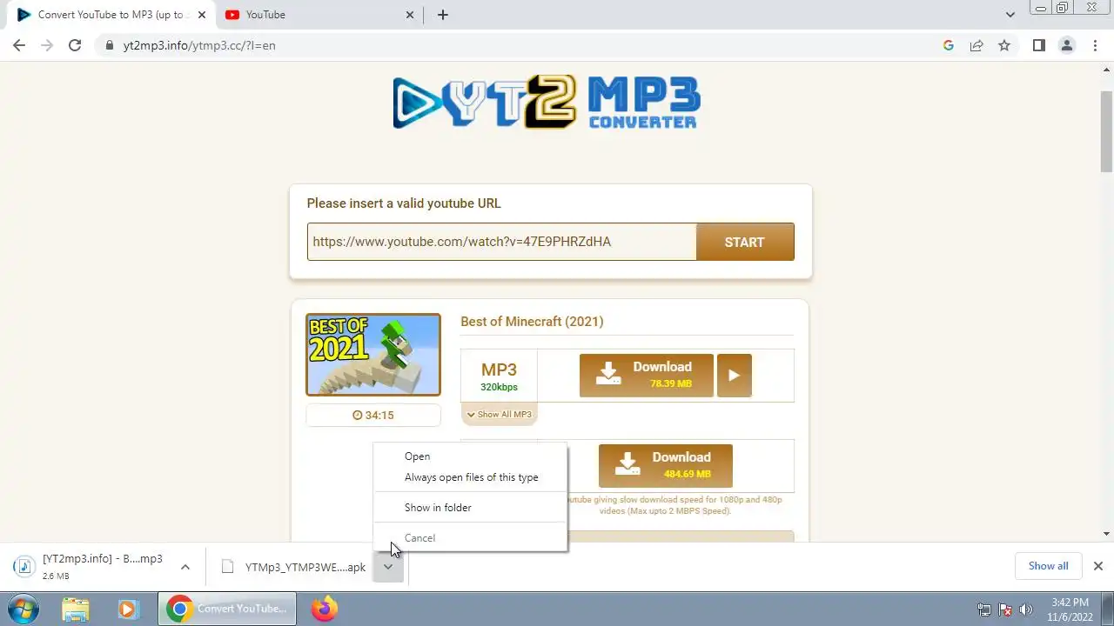Screen dimensions: 1114x626
Task: Click the page vertical scrollbar thumb
Action: 1106,131
